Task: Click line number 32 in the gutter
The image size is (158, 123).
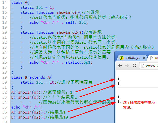Action: click(x=5, y=92)
